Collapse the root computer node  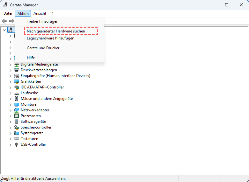pyautogui.click(x=4, y=30)
